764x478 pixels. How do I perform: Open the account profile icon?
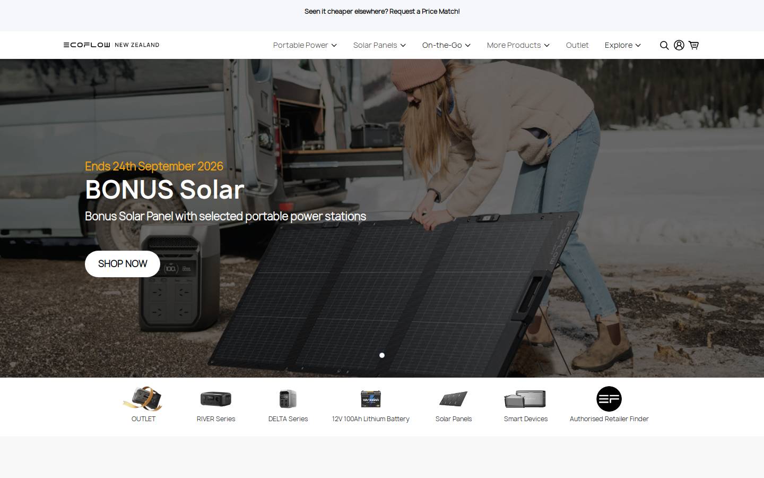pyautogui.click(x=679, y=45)
